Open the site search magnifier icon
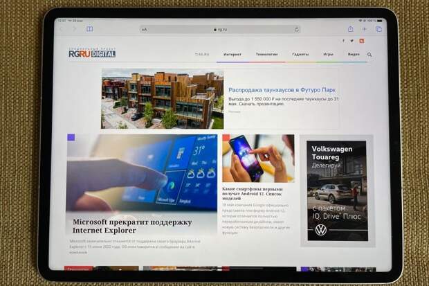This screenshot has height=286, width=429. tap(369, 55)
